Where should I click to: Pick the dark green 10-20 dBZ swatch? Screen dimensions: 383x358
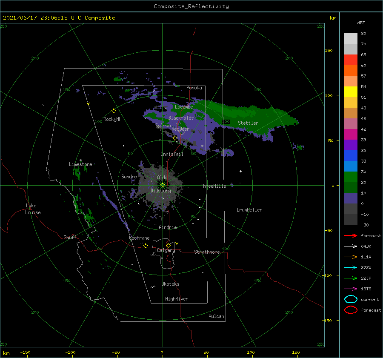[351, 188]
